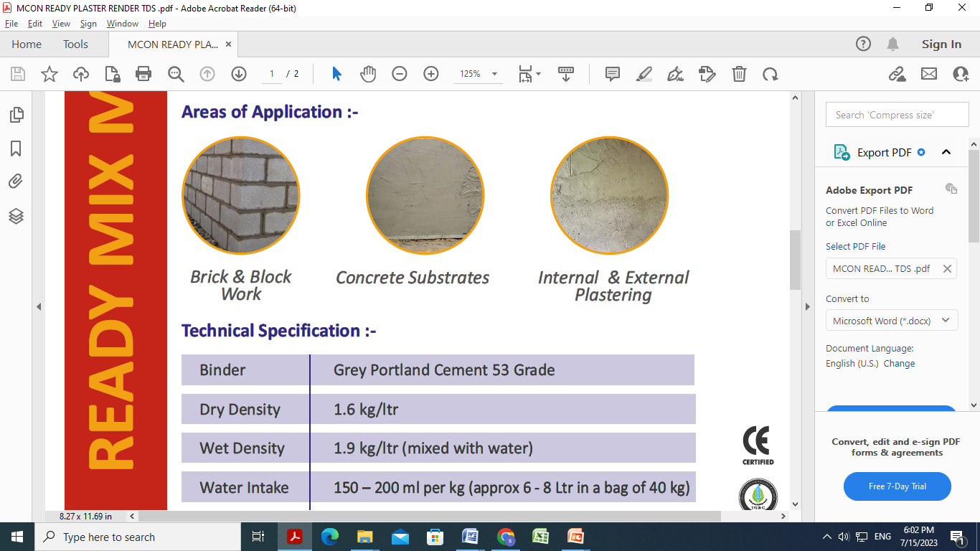Print the document with printer icon
This screenshot has height=551, width=980.
(143, 74)
